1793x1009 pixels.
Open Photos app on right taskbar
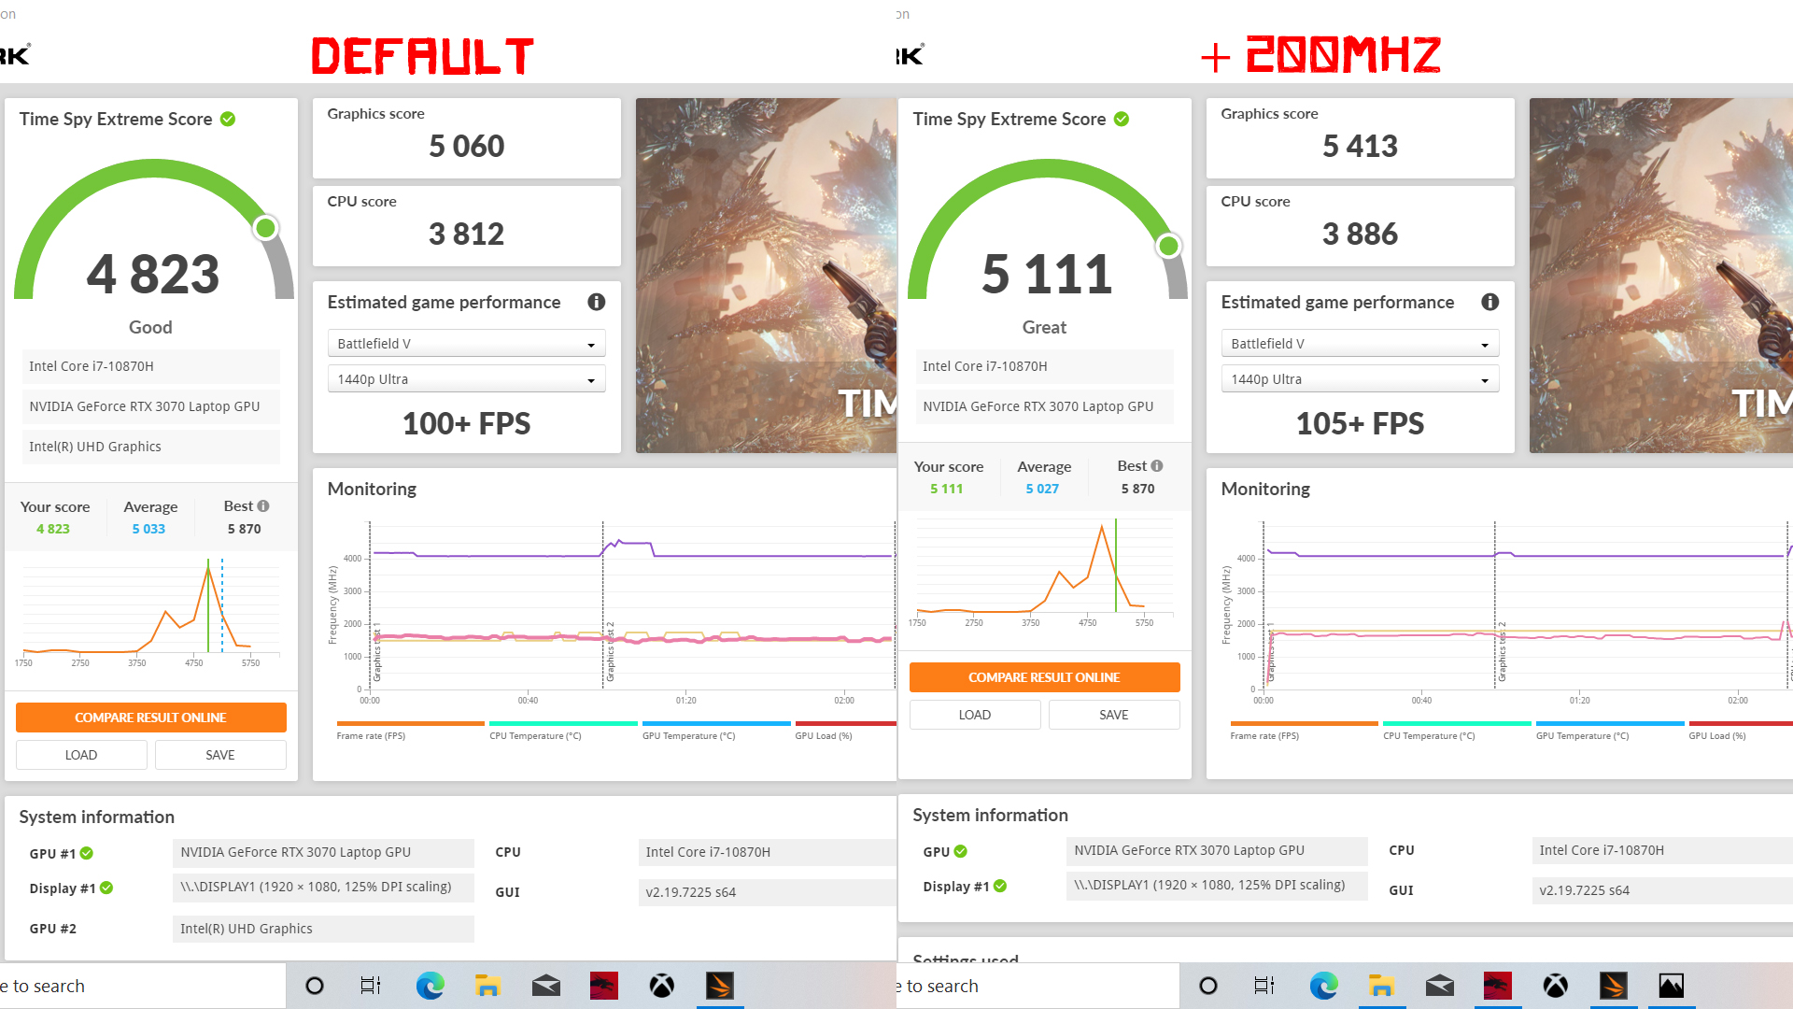click(1672, 986)
